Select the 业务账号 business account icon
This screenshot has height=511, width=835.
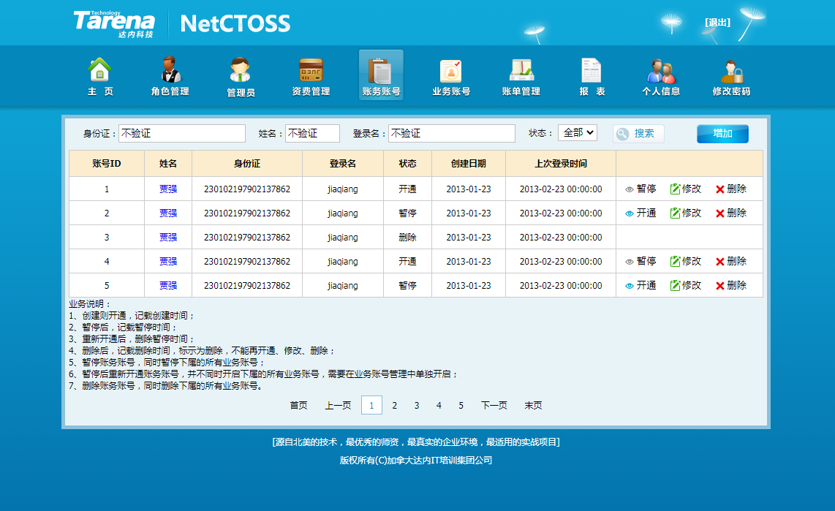[450, 75]
